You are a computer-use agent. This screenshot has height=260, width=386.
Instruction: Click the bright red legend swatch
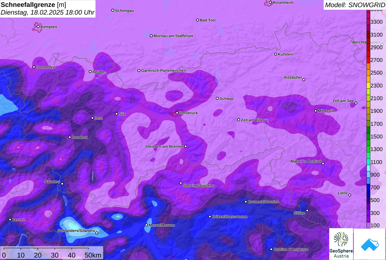click(x=368, y=60)
